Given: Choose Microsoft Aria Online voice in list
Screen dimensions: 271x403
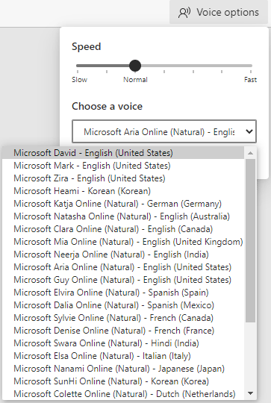Looking at the screenshot, I should (123, 267).
